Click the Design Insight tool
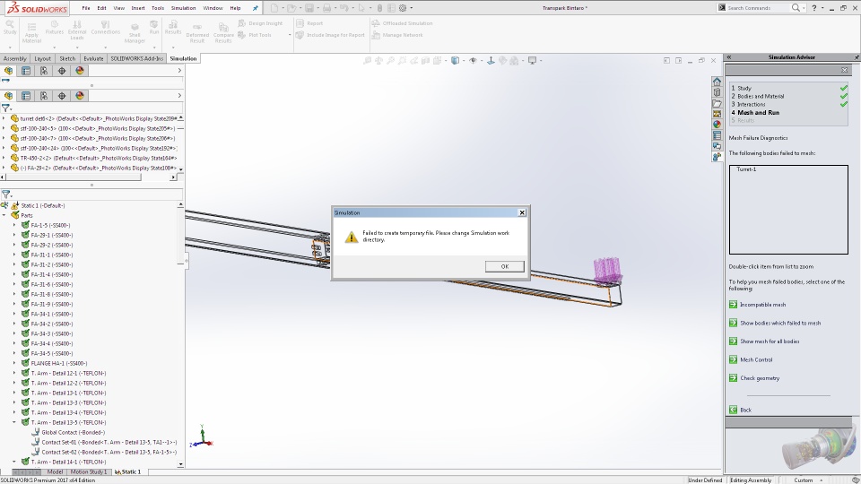Image resolution: width=861 pixels, height=484 pixels. coord(260,23)
